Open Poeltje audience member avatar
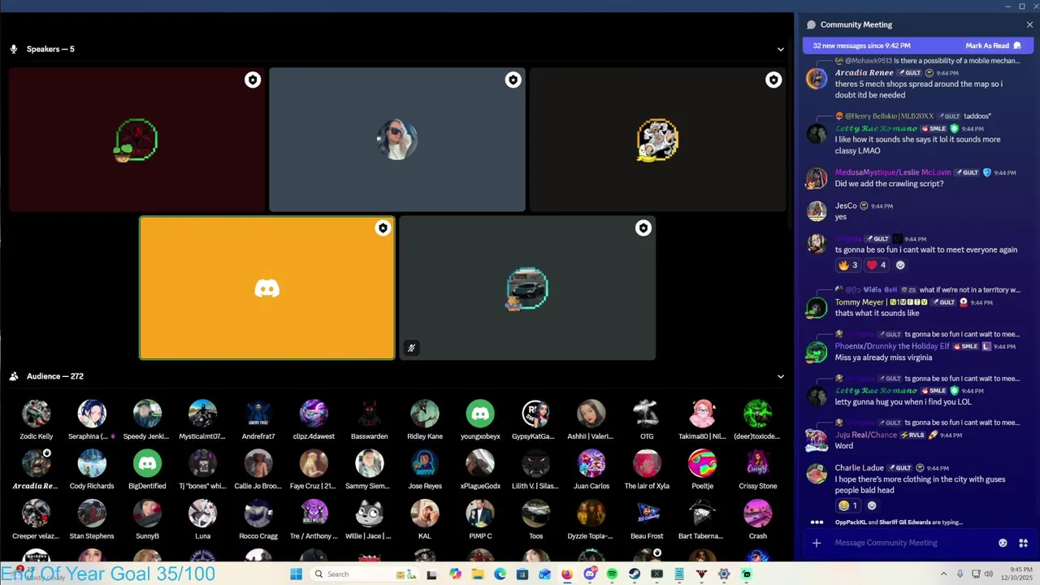Viewport: 1040px width, 585px height. [703, 464]
